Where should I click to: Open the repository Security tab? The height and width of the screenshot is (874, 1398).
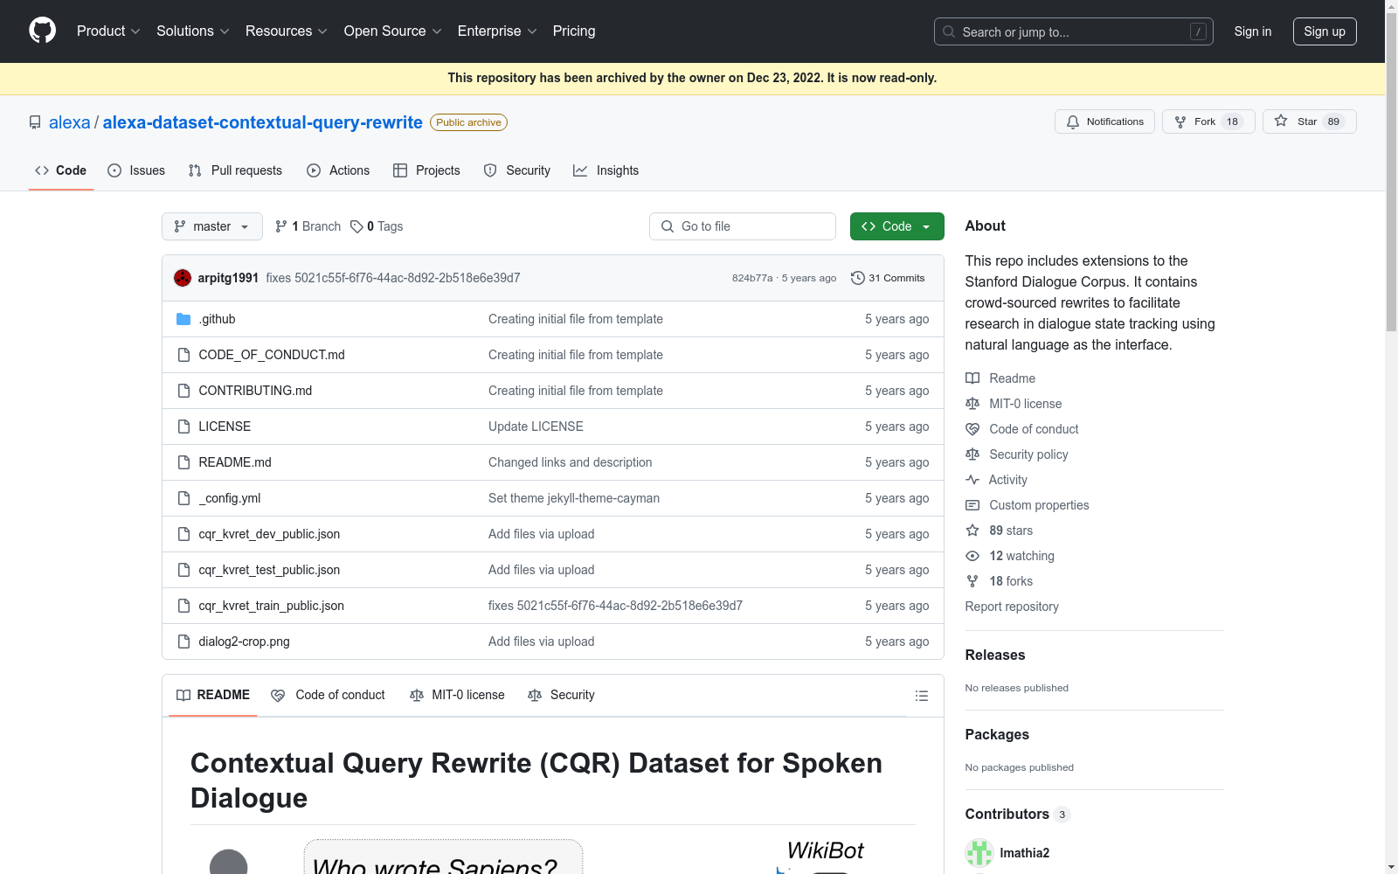[517, 170]
